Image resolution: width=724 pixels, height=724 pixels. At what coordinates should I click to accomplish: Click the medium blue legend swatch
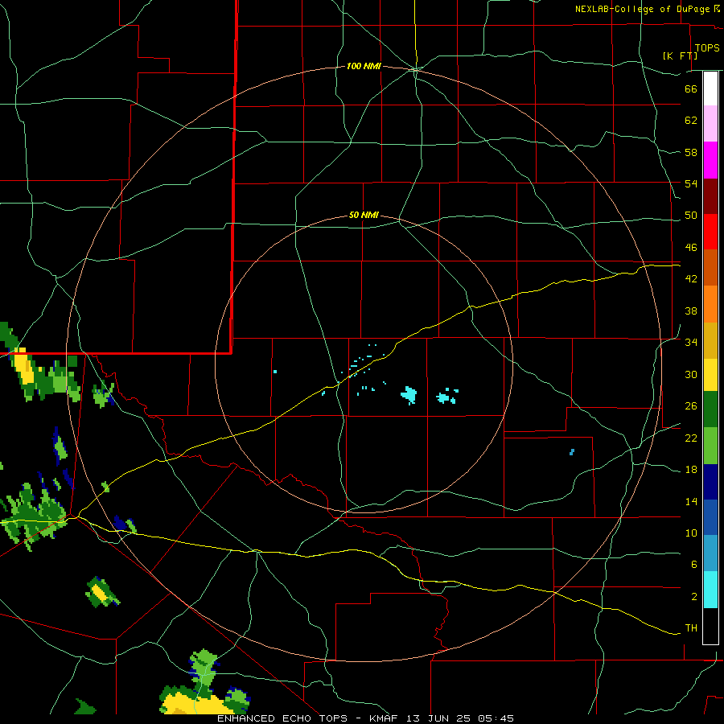(710, 517)
